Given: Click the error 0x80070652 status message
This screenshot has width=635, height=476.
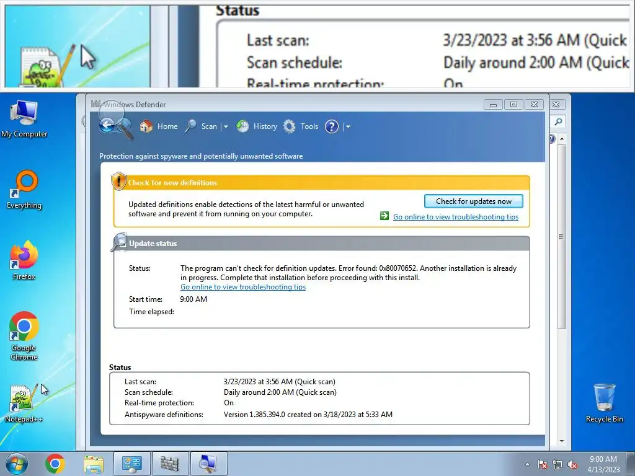Looking at the screenshot, I should [349, 273].
